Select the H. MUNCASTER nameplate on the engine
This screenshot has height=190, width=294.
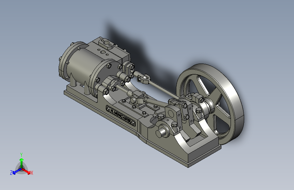coord(121,115)
